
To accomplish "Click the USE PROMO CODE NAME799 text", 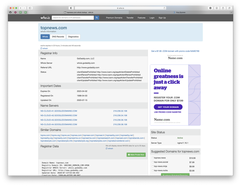I will tap(168, 112).
